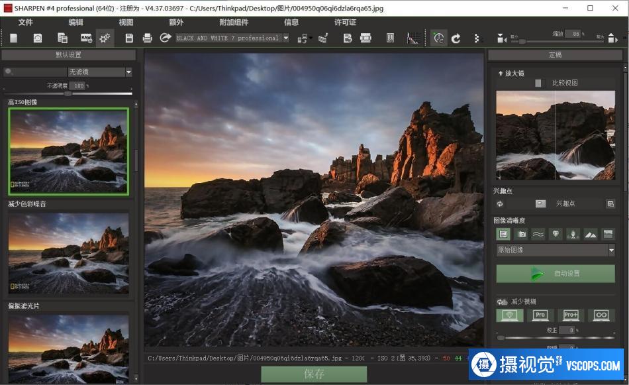Select the Pro+ blur reduction mode

click(571, 315)
